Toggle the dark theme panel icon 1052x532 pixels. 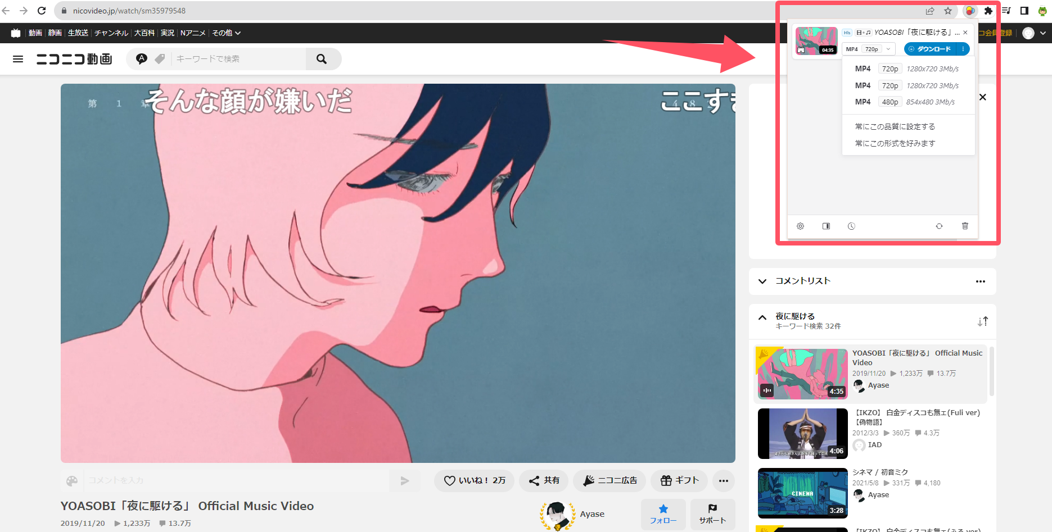[826, 226]
